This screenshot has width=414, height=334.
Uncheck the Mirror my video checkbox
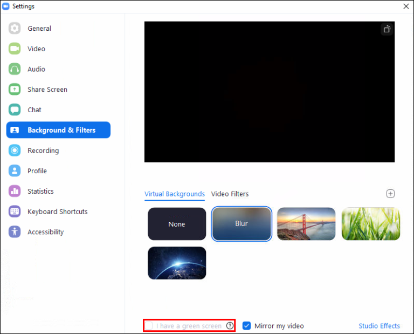(246, 325)
